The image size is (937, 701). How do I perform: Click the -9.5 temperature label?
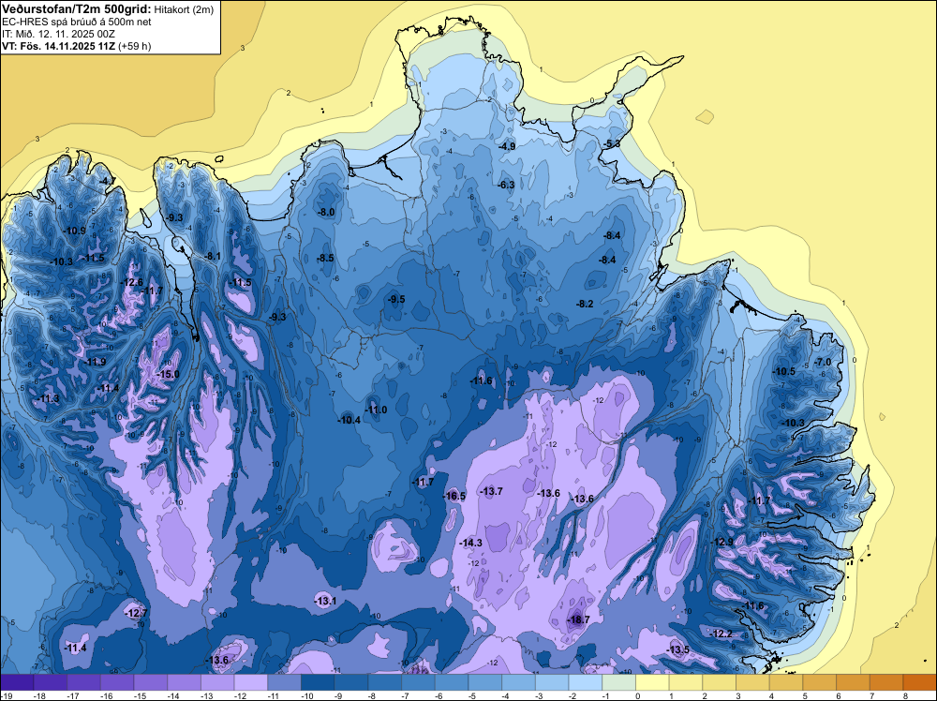[396, 299]
